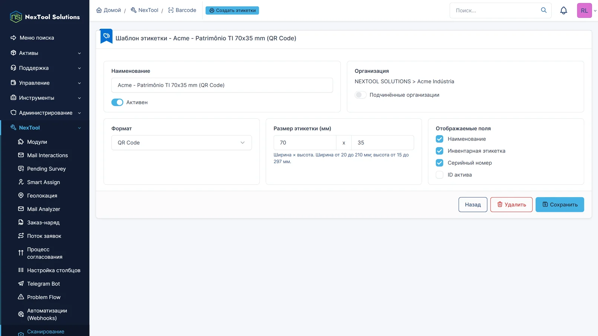Click the NexTool Solutions logo
The height and width of the screenshot is (336, 598).
pyautogui.click(x=45, y=17)
